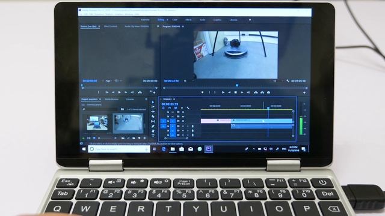Solo the first audio track
385x216 pixels.
188,127
